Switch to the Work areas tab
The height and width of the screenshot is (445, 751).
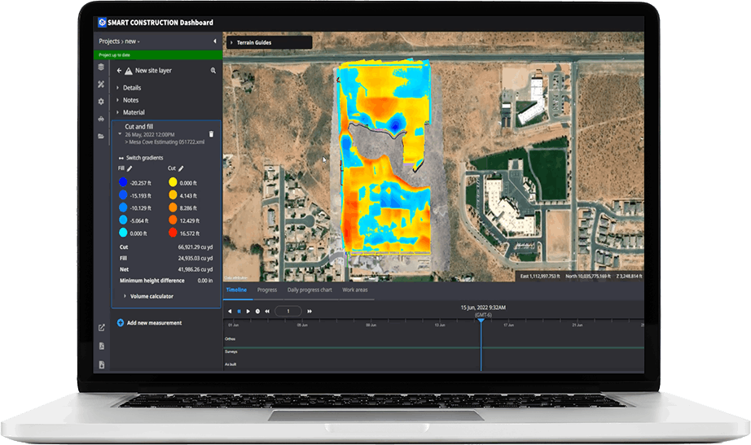coord(355,290)
